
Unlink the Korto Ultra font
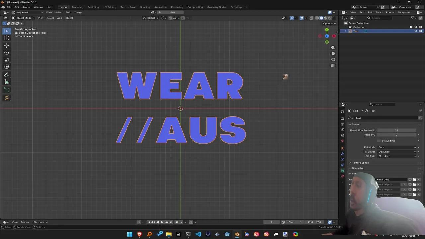coord(419,180)
